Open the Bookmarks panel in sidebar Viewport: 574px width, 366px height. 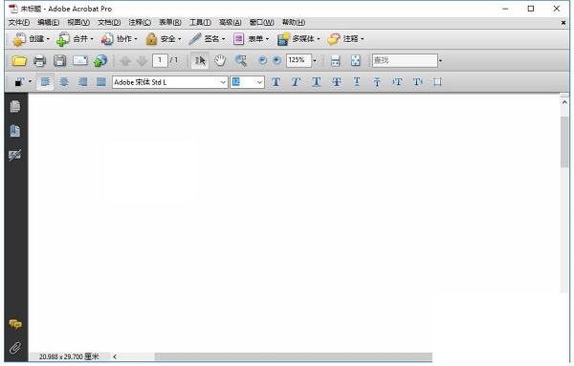(x=15, y=131)
